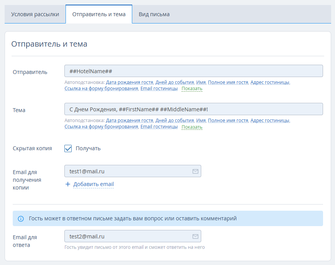This screenshot has height=265, width=335.
Task: Toggle the Получать checkbox
Action: [68, 148]
